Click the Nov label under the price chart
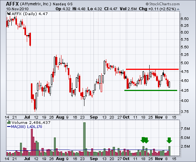196x162 pixels. pos(159,117)
